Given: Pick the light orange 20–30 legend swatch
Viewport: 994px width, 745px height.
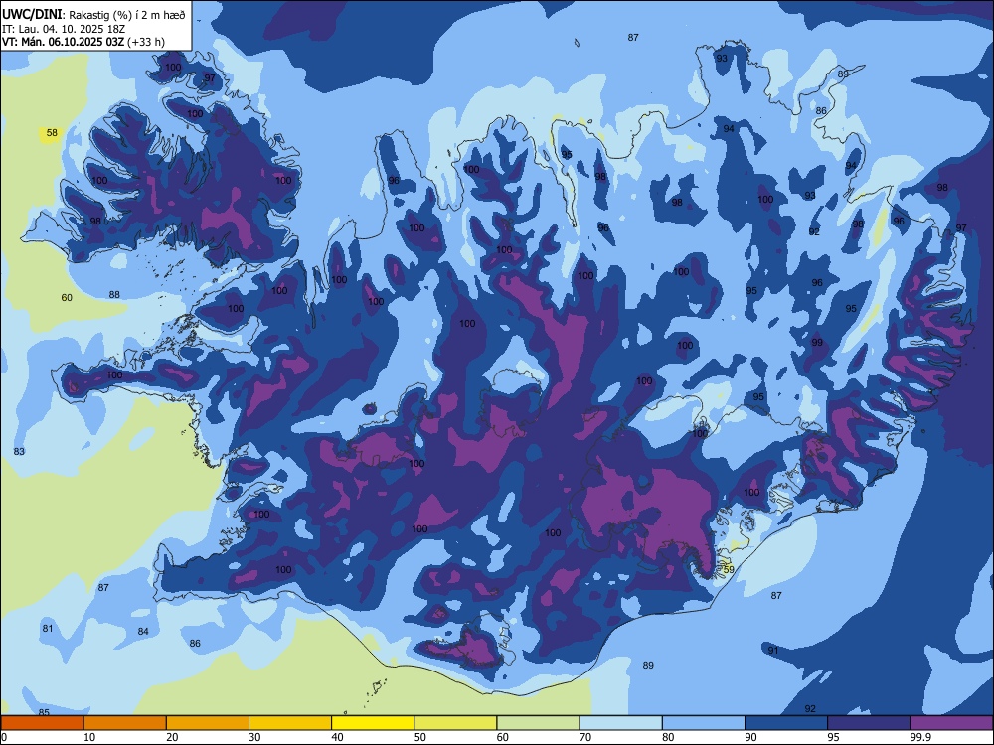Looking at the screenshot, I should (x=208, y=723).
